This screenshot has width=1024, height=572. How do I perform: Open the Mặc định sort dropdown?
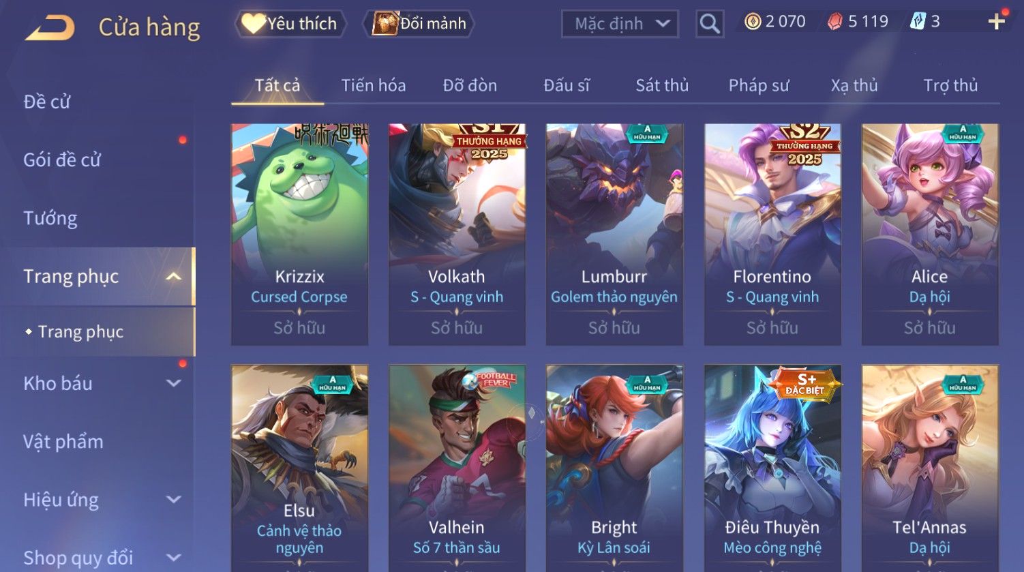point(620,24)
